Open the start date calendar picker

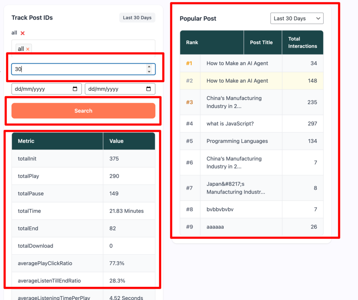click(x=75, y=89)
